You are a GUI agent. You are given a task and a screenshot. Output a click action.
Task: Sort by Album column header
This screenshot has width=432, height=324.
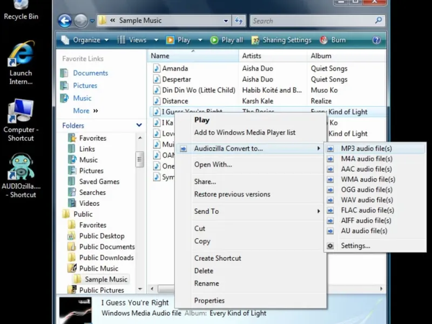coord(346,56)
